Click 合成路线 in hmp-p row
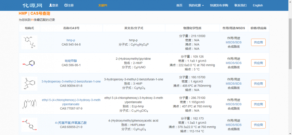 tap(234, 47)
